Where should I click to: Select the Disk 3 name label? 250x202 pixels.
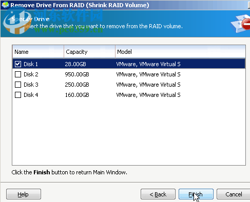click(x=31, y=85)
